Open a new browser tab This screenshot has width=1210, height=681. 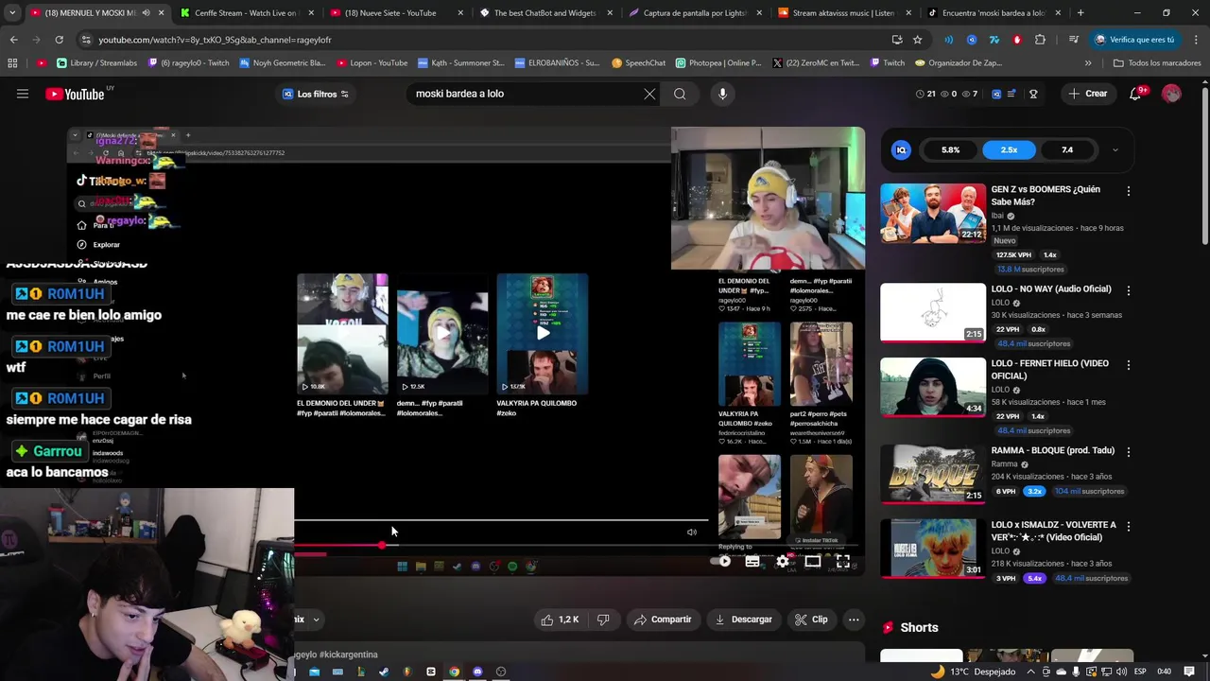pos(1080,13)
